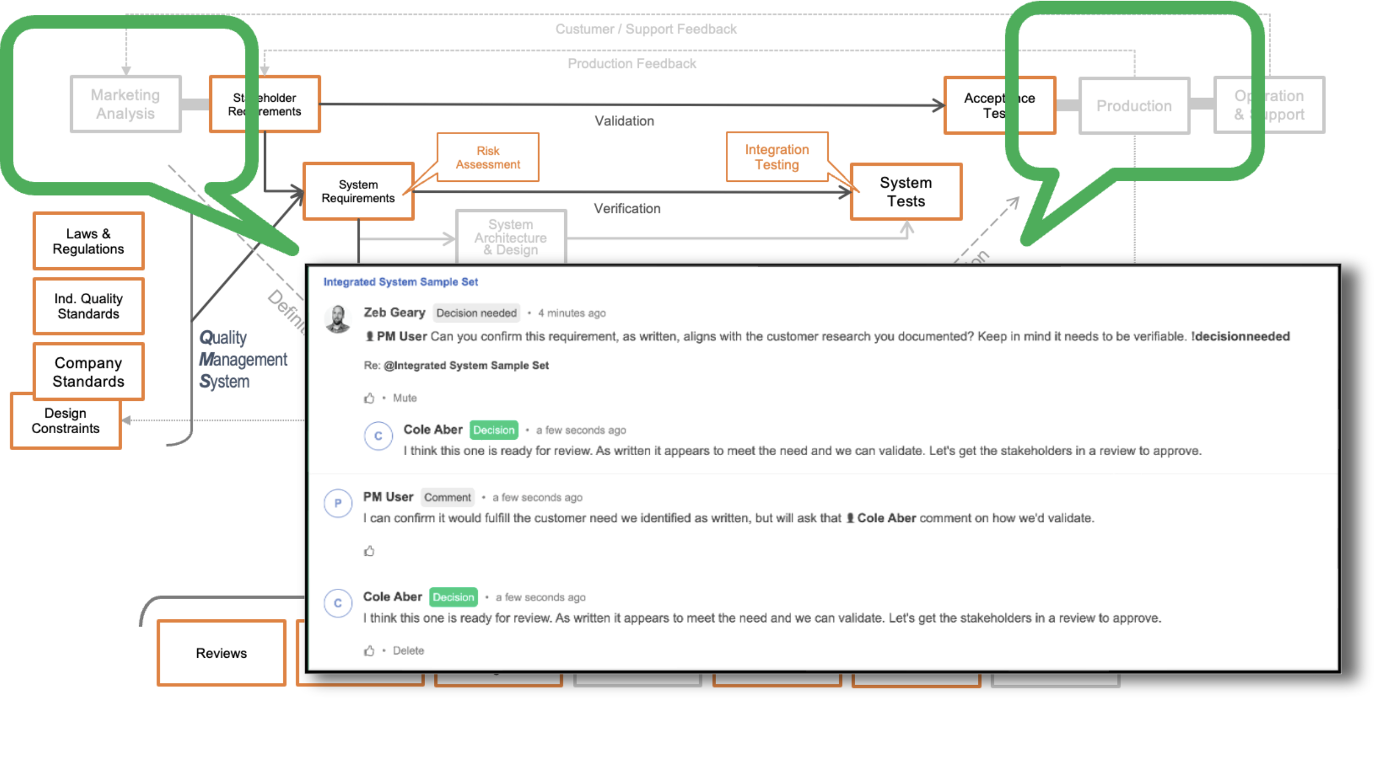Mute the Zeb Geary comment thread
The height and width of the screenshot is (770, 1375).
[405, 398]
